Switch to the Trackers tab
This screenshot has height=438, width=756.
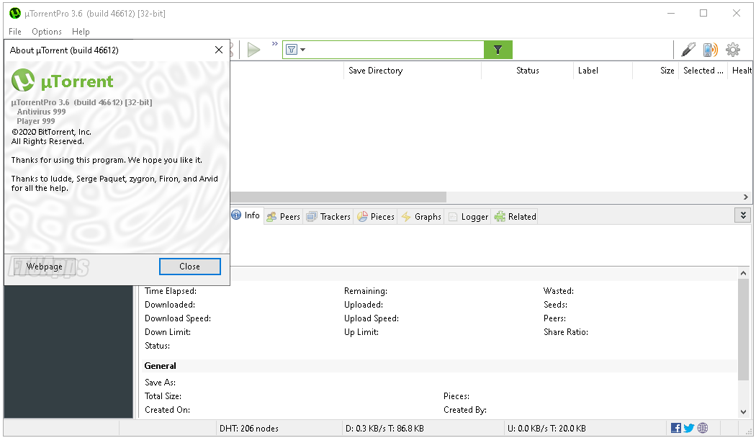(x=329, y=217)
